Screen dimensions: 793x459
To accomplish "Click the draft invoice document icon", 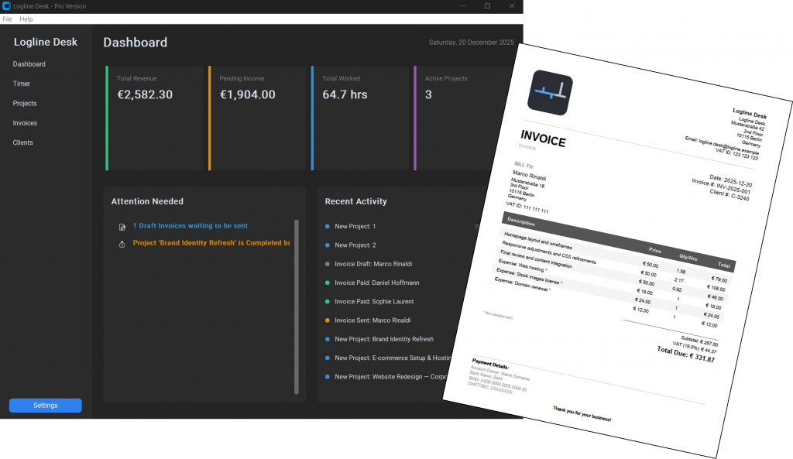I will pyautogui.click(x=122, y=227).
